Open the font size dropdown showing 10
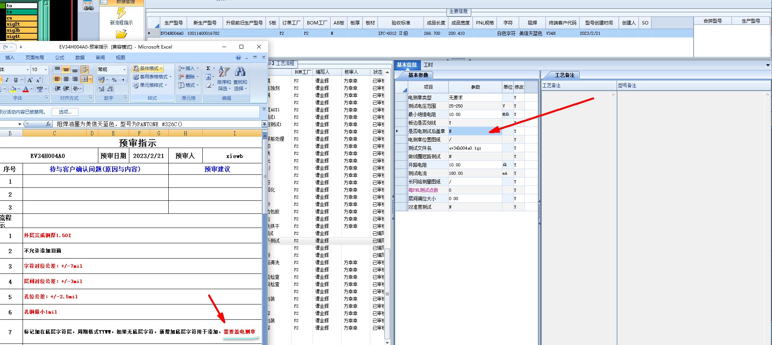772x345 pixels. [46, 70]
